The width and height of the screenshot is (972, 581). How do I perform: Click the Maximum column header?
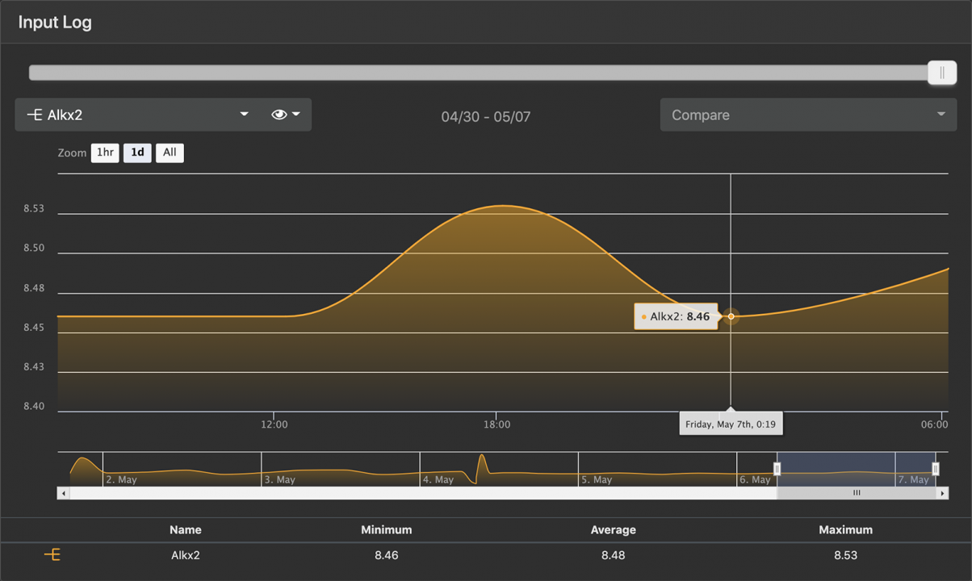845,530
